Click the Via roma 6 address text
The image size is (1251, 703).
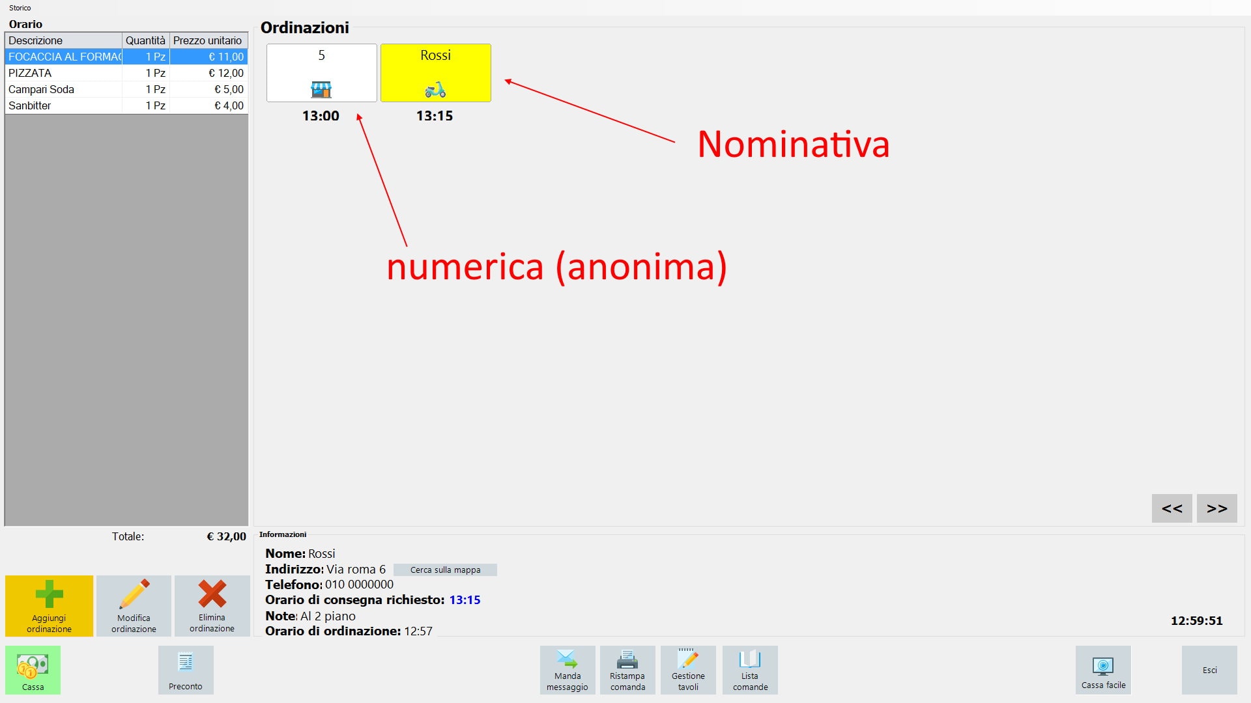point(356,570)
